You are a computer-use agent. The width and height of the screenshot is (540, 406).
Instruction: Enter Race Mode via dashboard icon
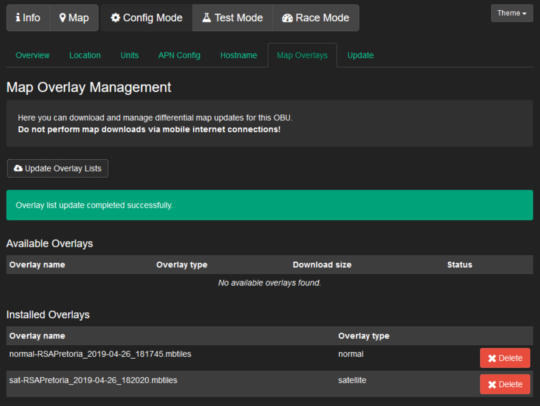pyautogui.click(x=287, y=18)
